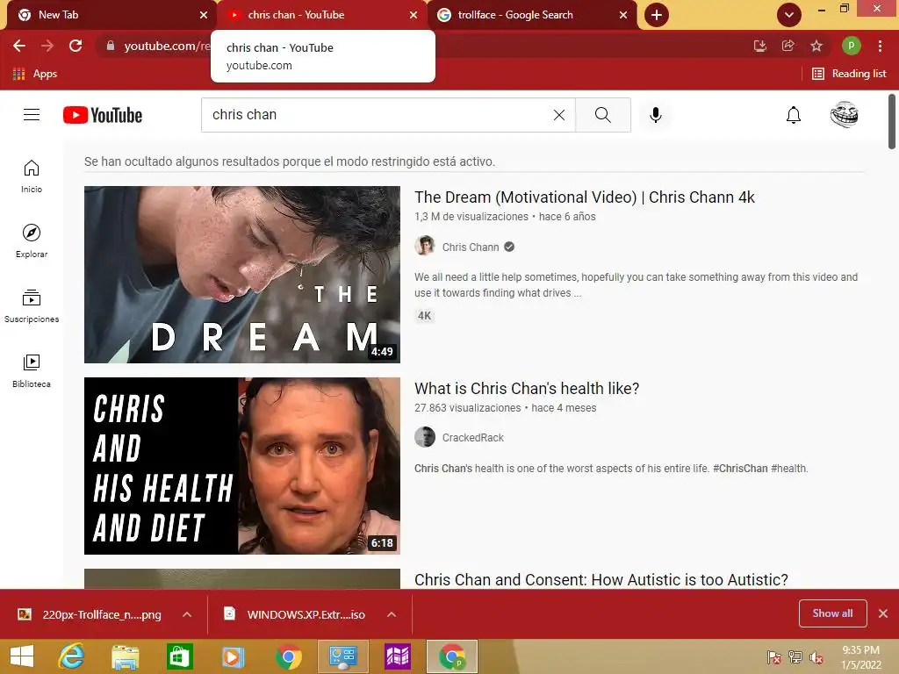
Task: Go to the YouTube logo home
Action: (103, 115)
